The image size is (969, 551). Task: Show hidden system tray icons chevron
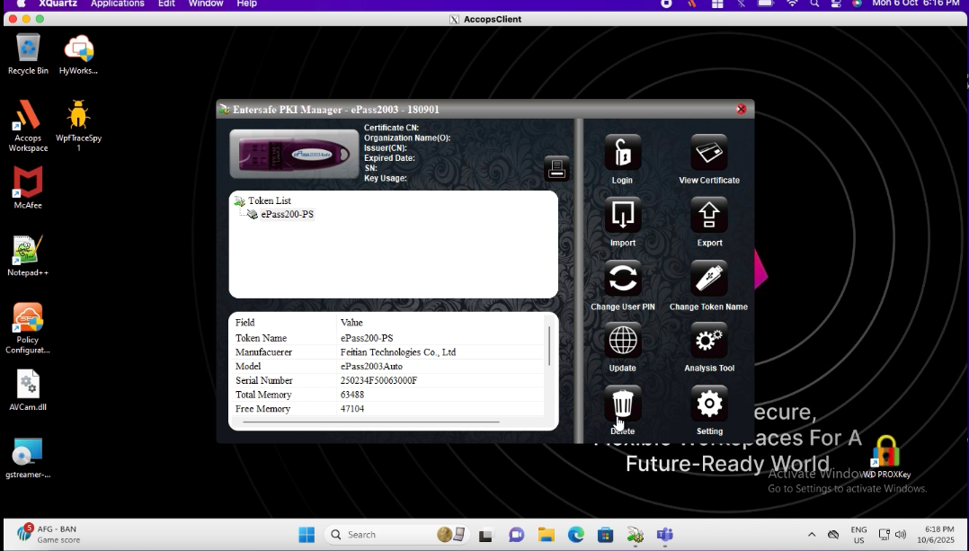(x=812, y=535)
